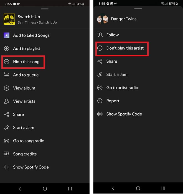Open Go to song radio
This screenshot has height=194, width=183.
click(x=29, y=141)
